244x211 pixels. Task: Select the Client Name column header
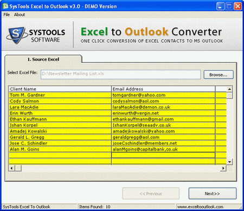[x=60, y=89]
